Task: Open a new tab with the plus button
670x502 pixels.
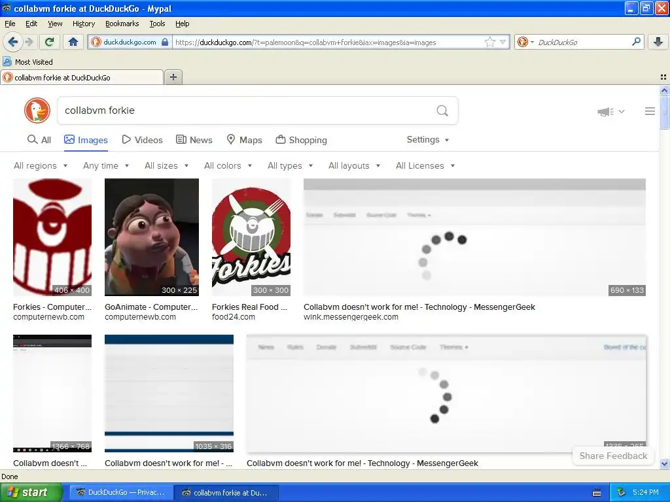Action: coord(173,77)
